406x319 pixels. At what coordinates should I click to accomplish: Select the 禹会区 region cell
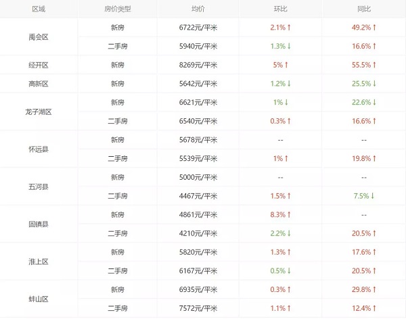pos(39,37)
